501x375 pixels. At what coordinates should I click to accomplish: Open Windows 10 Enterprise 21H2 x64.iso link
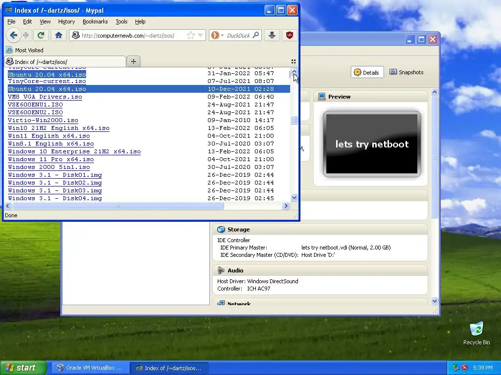[74, 151]
